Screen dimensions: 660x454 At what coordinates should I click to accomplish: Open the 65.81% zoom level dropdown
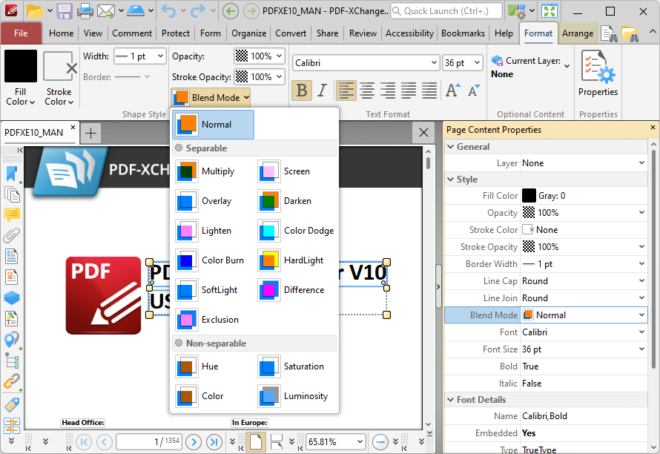pos(360,441)
